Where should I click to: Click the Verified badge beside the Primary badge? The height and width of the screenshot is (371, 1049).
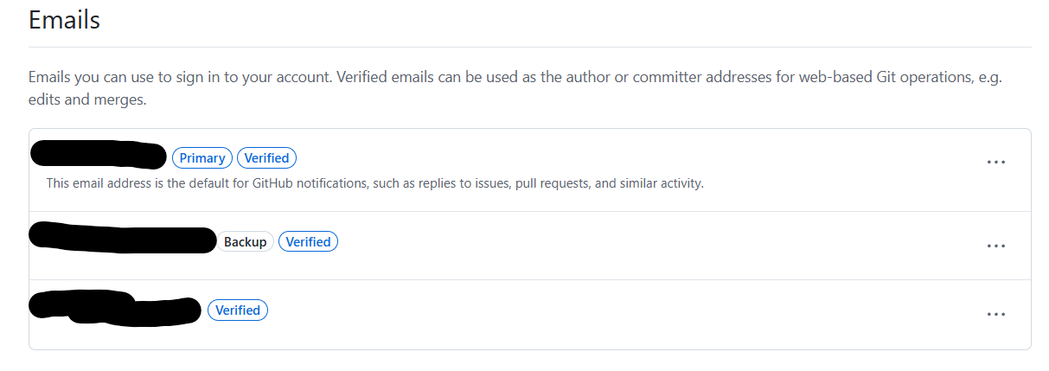tap(266, 158)
